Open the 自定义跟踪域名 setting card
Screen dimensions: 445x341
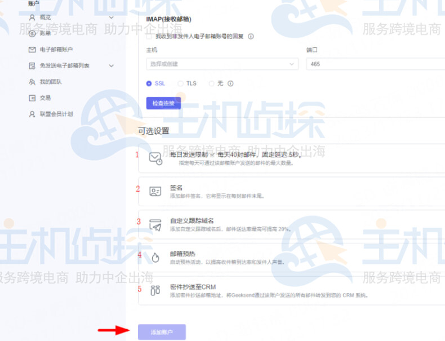tap(291, 225)
